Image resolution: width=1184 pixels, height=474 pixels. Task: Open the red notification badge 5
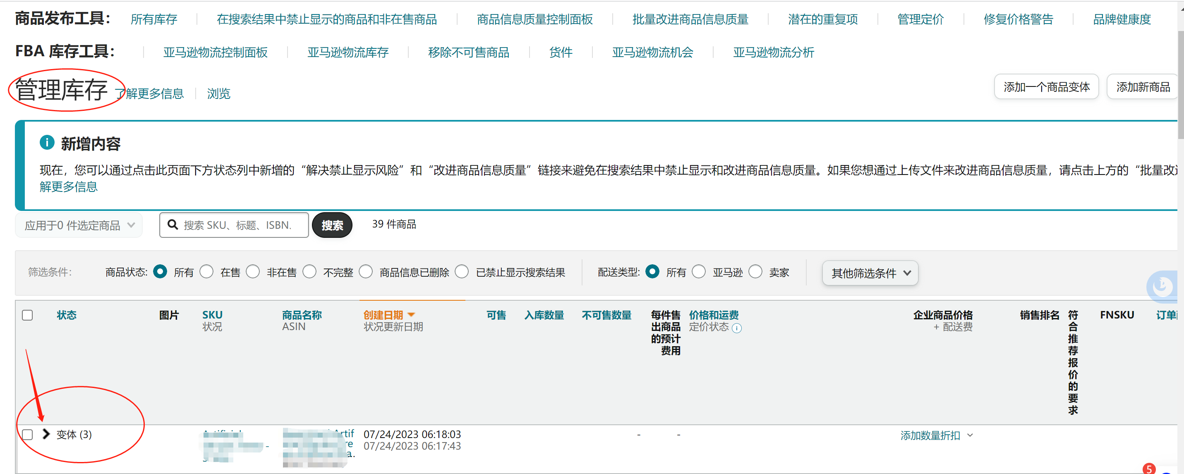pos(1149,469)
